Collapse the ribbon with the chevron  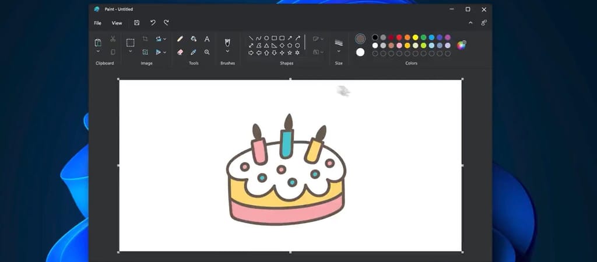(470, 23)
